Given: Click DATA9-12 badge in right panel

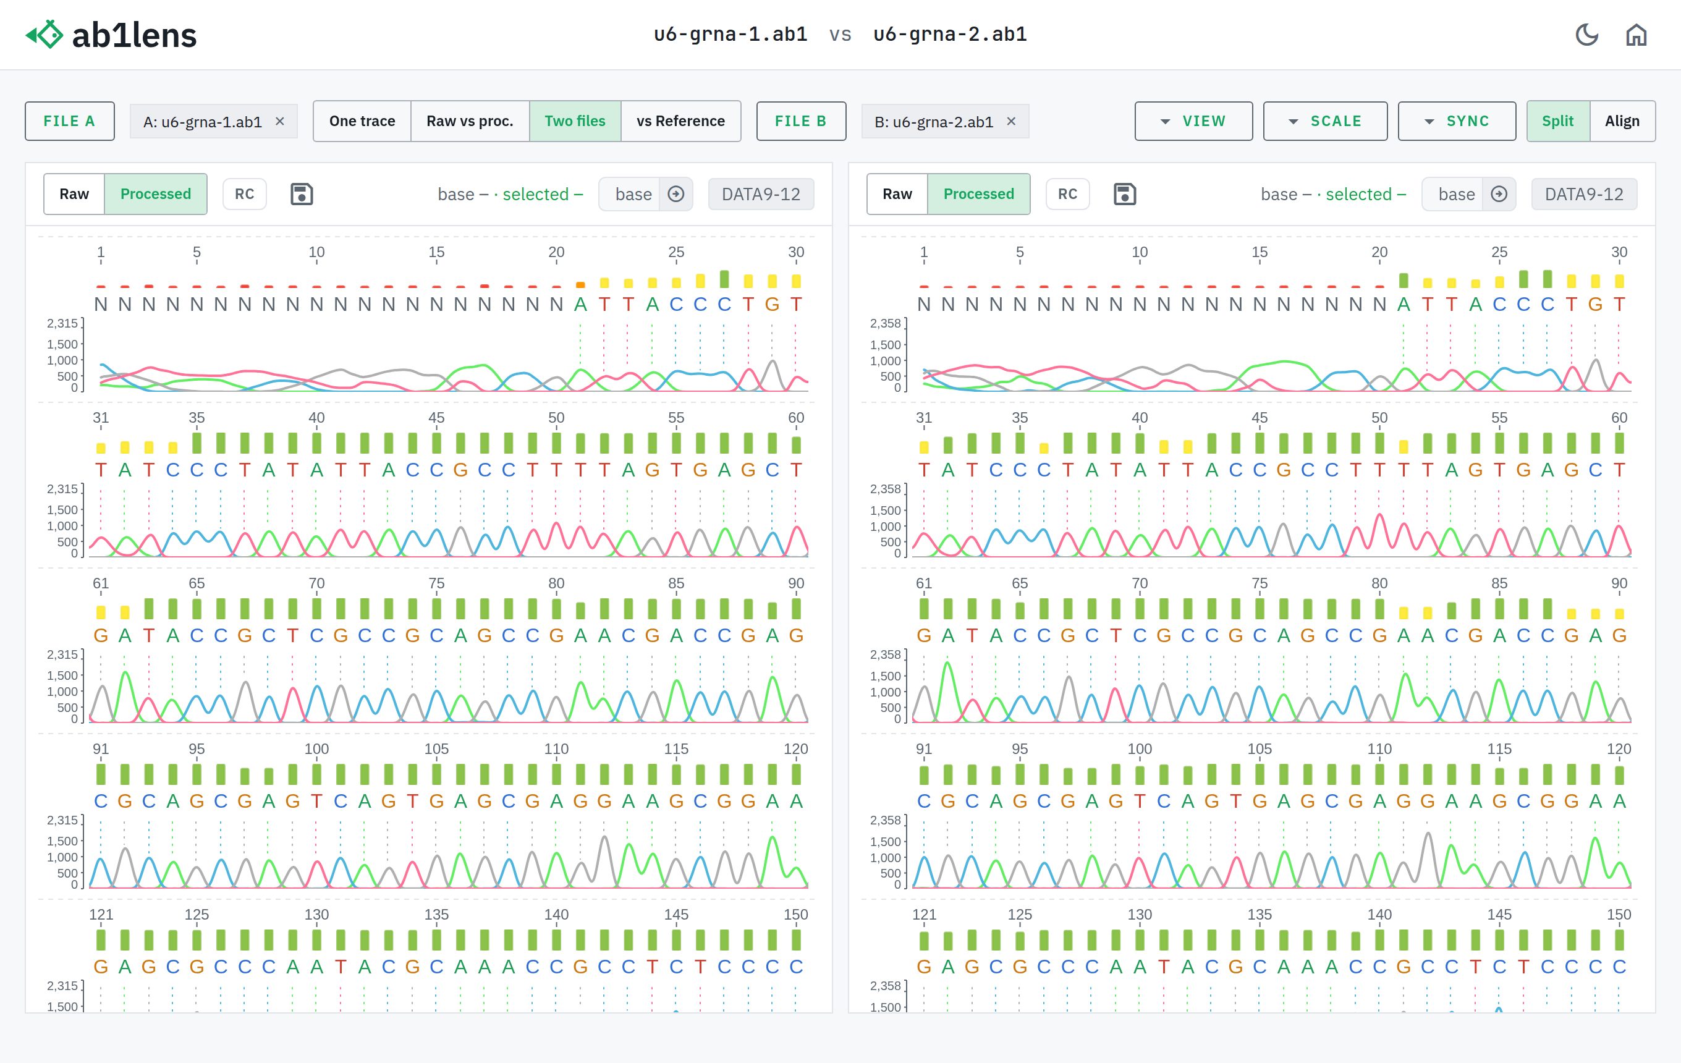Looking at the screenshot, I should tap(1584, 194).
